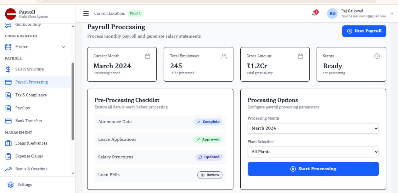Click the Complete badge for Attendance Data
This screenshot has width=398, height=193.
(208, 122)
